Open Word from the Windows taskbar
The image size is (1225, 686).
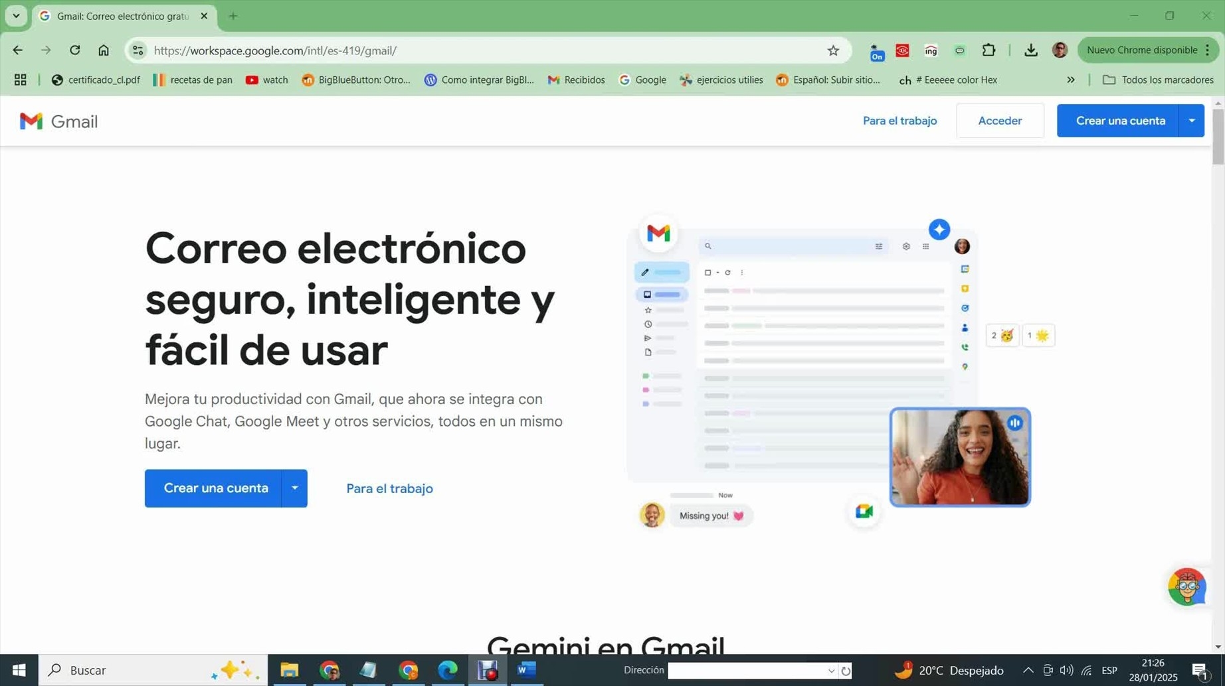526,670
